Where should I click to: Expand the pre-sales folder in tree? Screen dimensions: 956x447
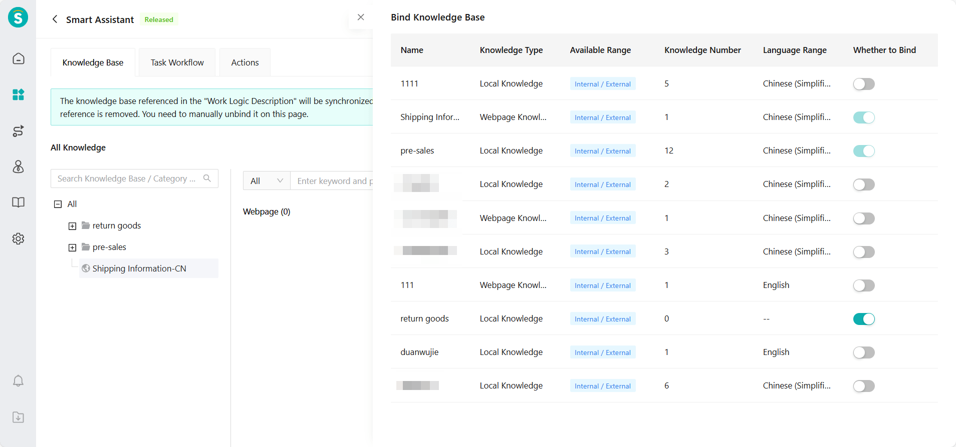[x=72, y=247]
